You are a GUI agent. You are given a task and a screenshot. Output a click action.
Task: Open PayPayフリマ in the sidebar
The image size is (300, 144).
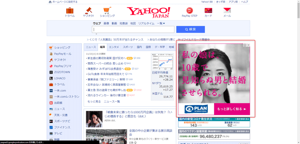pos(63,66)
